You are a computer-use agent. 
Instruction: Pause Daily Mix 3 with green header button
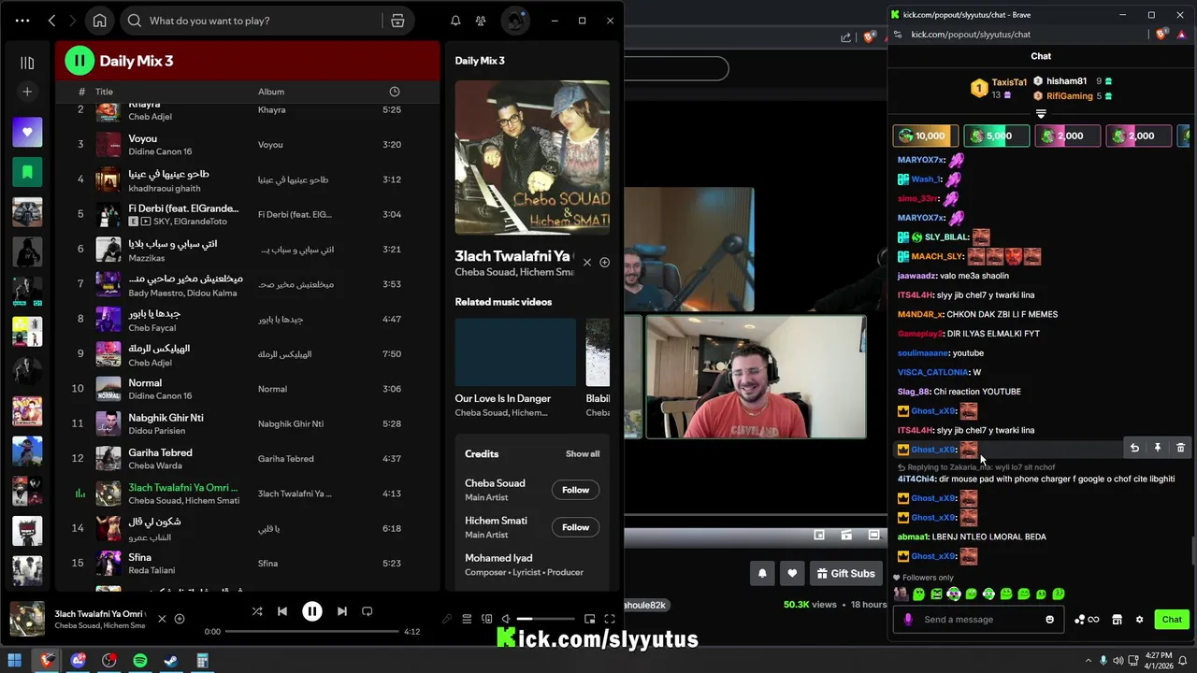pyautogui.click(x=79, y=61)
